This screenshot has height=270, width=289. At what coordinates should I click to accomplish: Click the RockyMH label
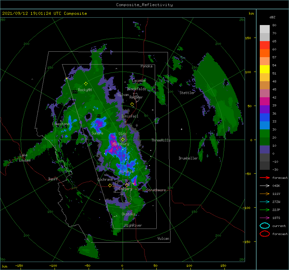(x=85, y=90)
